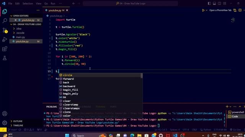
Task: Run the Python file with play button
Action: pyautogui.click(x=203, y=10)
